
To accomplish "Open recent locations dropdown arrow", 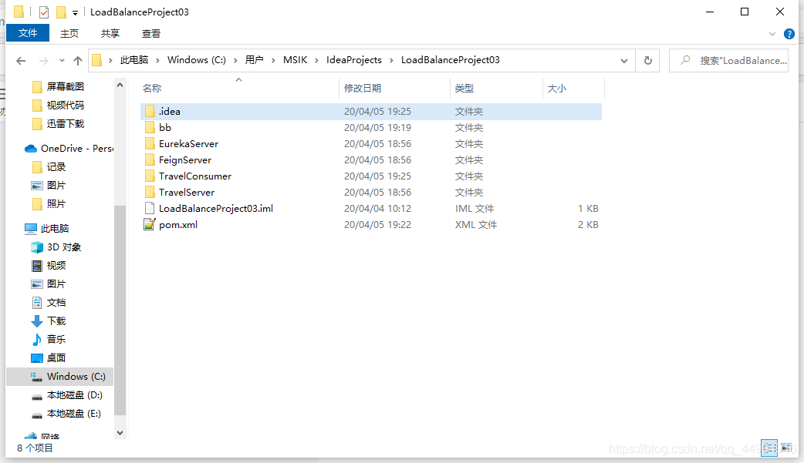I will pyautogui.click(x=62, y=60).
